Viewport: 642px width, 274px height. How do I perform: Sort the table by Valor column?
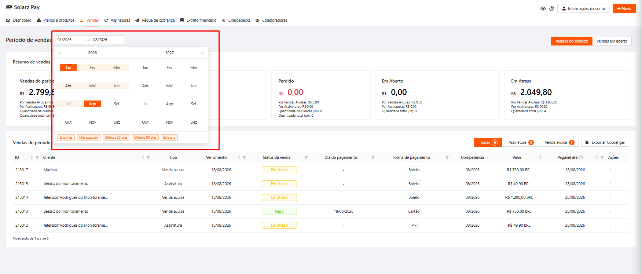pos(540,157)
